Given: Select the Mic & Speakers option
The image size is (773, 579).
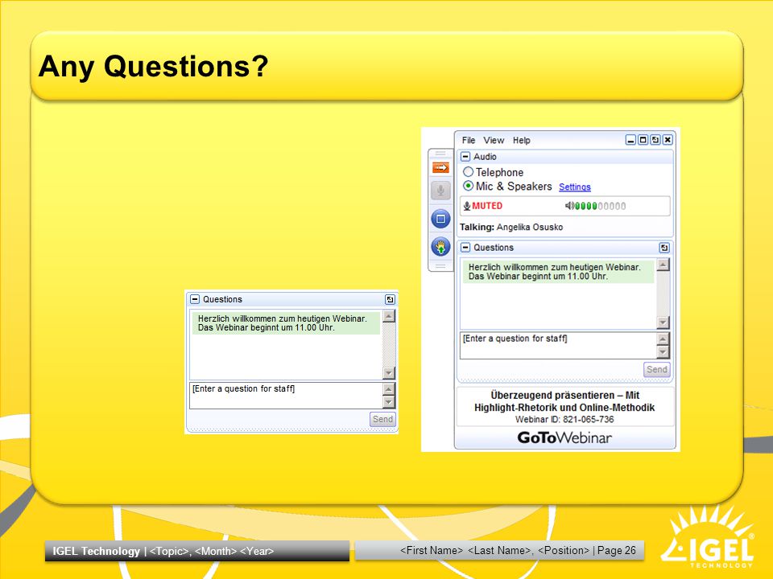Looking at the screenshot, I should (x=468, y=186).
